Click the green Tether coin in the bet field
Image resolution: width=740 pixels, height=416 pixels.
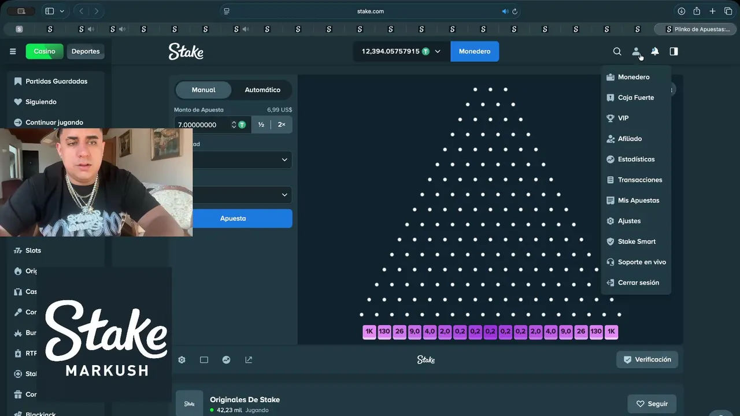(x=242, y=125)
